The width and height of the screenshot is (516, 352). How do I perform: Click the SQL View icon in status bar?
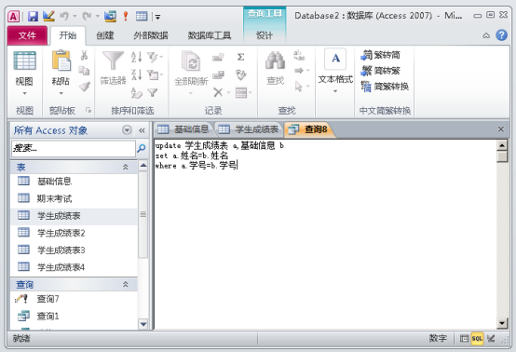click(x=477, y=338)
